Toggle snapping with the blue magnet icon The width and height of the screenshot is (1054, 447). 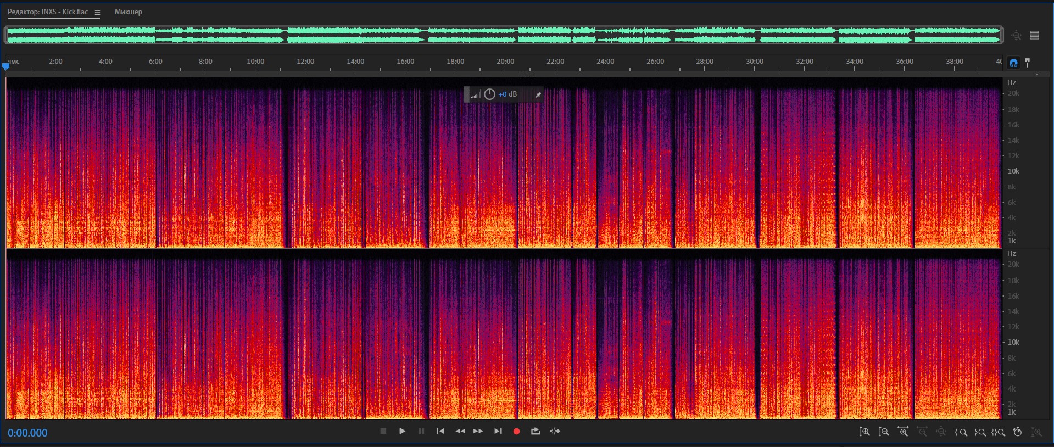1013,63
